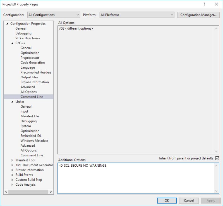
Task: Collapse the C/C++ tree node
Action: point(12,43)
